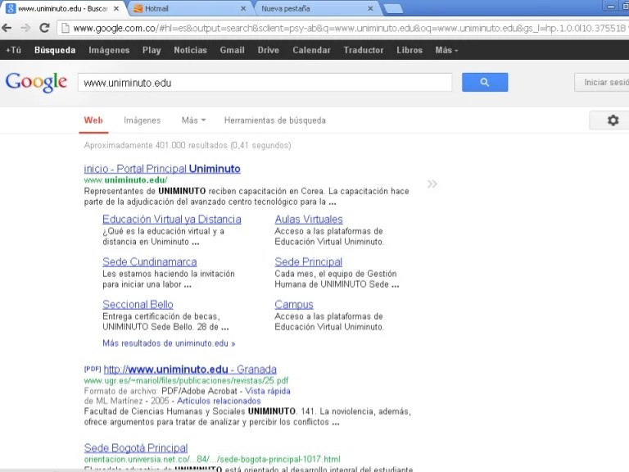The width and height of the screenshot is (629, 472).
Task: Expand the Más dropdown under search box
Action: (x=193, y=120)
